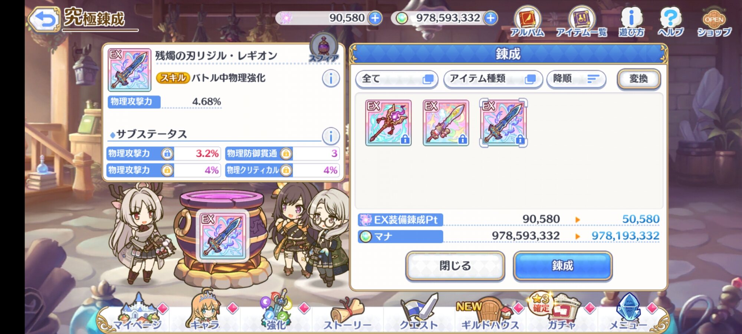Click the 閉じる close button

pos(455,266)
